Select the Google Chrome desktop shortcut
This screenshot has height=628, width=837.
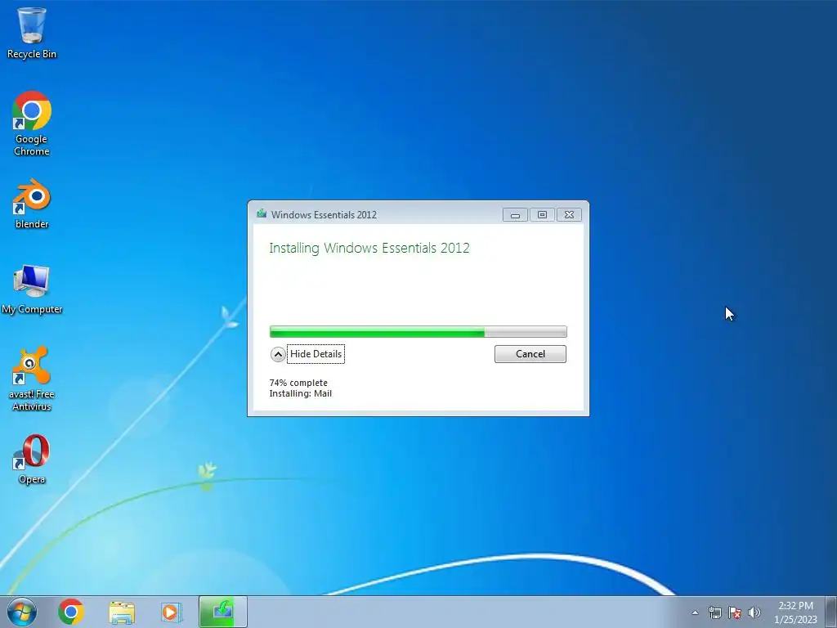(32, 123)
